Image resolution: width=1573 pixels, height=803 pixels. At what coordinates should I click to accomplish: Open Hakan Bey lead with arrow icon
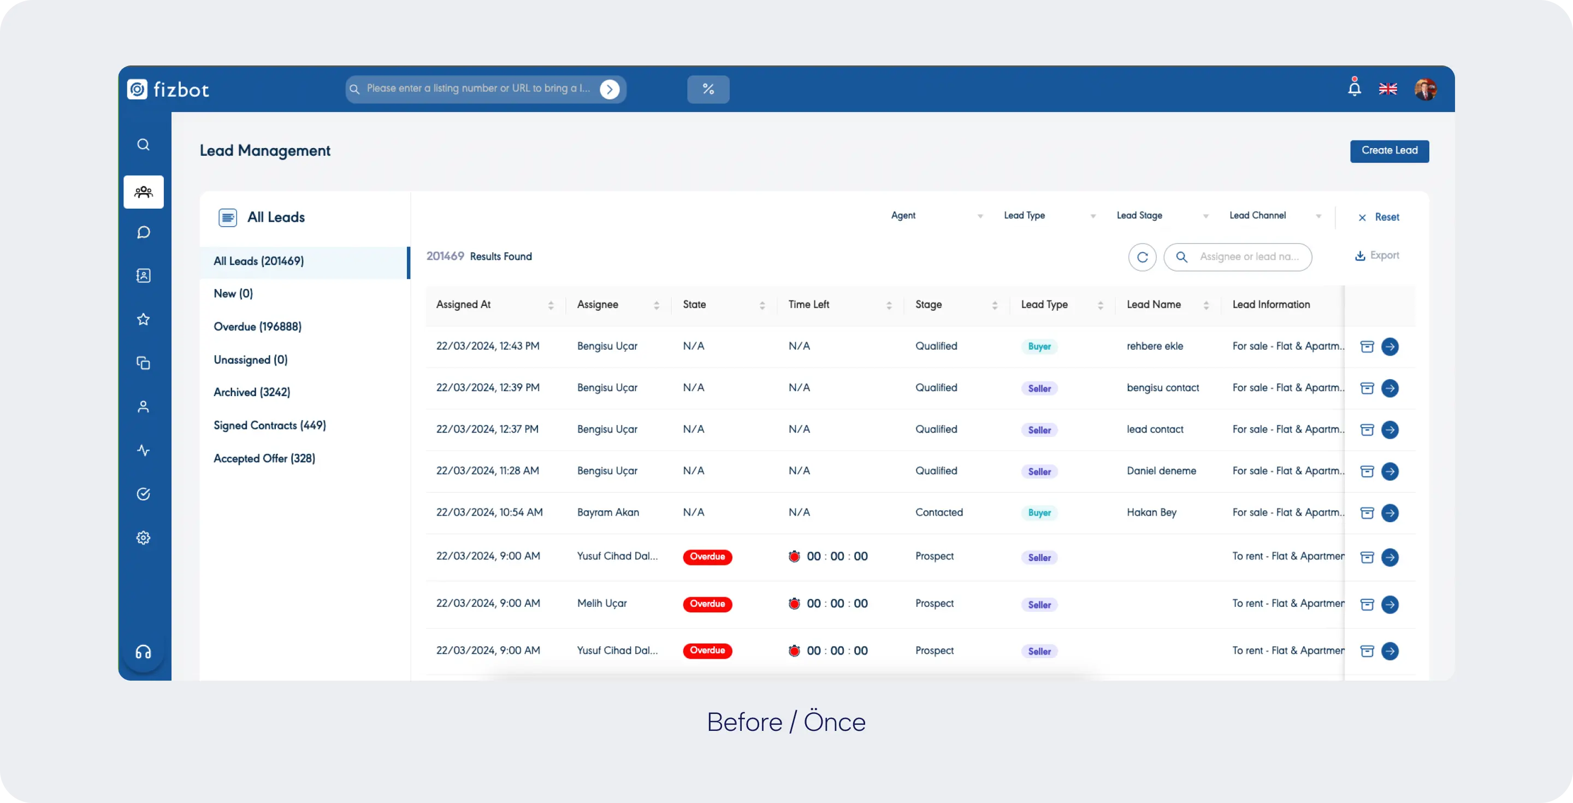[1390, 513]
